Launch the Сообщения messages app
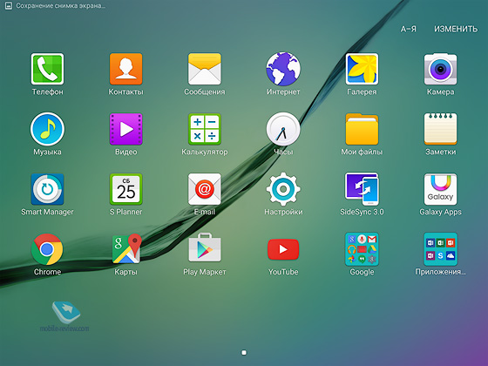The width and height of the screenshot is (488, 366). coord(205,69)
